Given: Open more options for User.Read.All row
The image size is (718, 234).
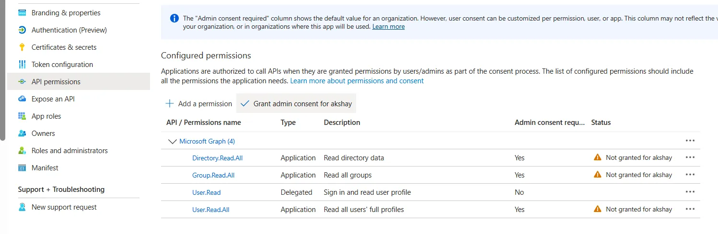Looking at the screenshot, I should 690,209.
